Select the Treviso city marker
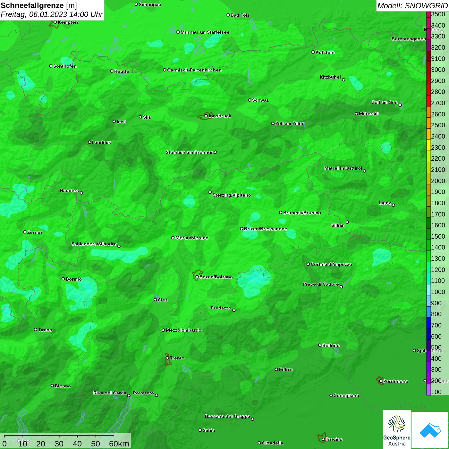This screenshot has height=449, width=449. pyautogui.click(x=323, y=439)
